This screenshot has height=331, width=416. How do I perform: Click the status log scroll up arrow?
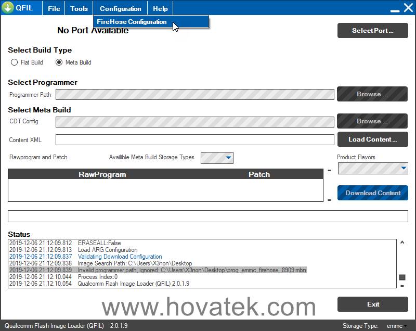(x=402, y=242)
